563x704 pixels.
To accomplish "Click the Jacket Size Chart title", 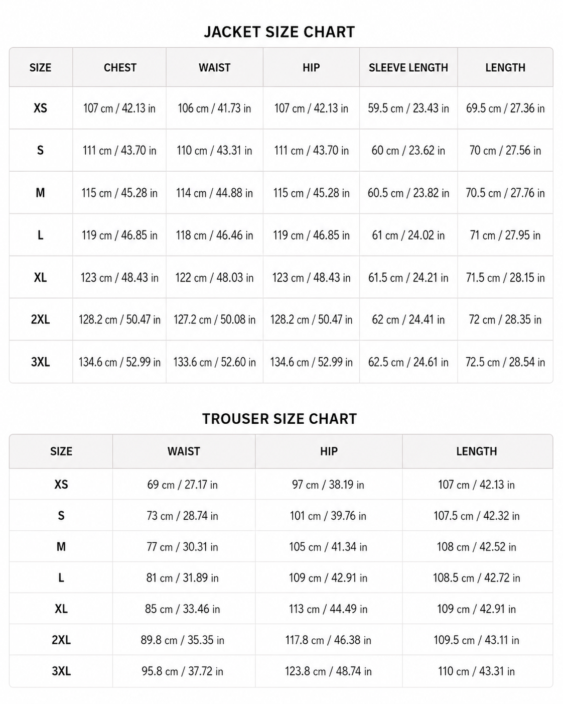I will [279, 32].
